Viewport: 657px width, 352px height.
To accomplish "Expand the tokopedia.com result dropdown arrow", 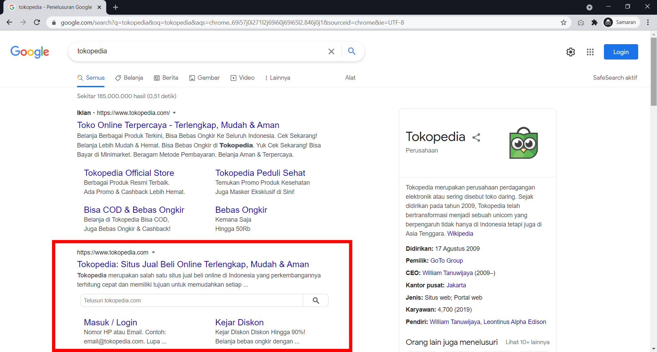I will [153, 252].
